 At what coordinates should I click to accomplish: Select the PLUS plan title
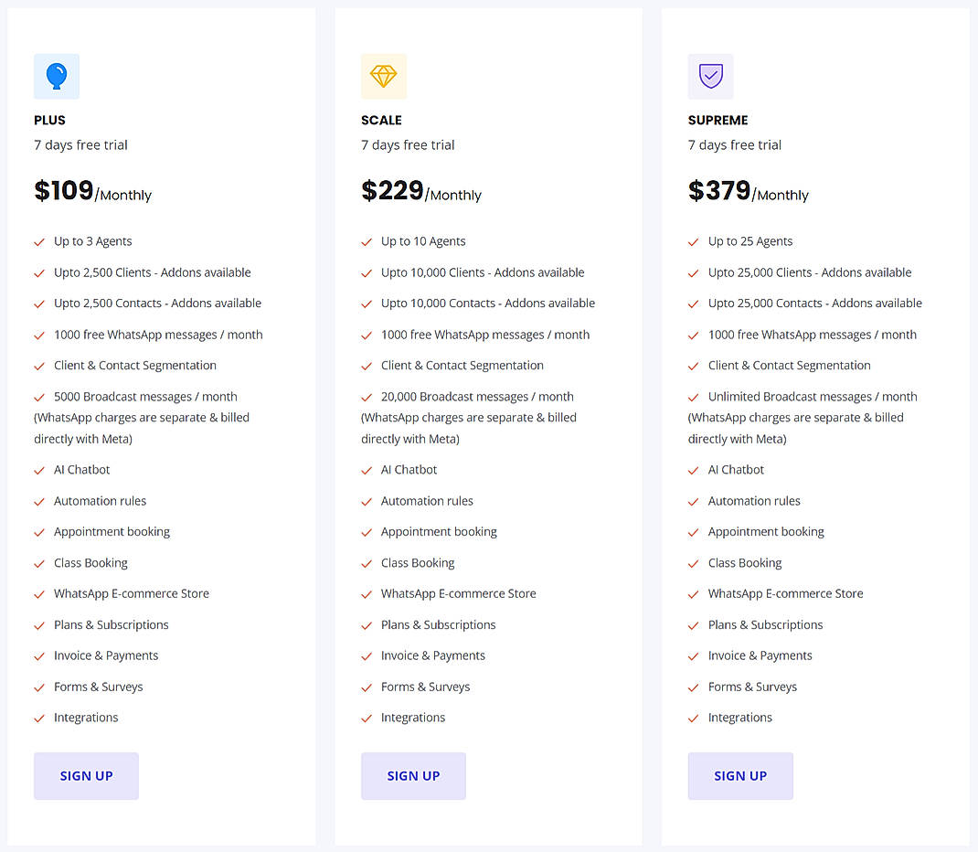[49, 120]
